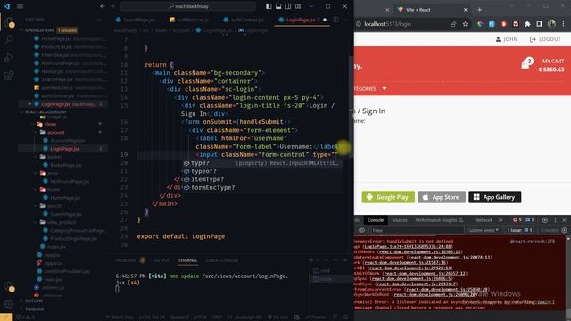The image size is (571, 321).
Task: Open a new browser tab
Action: [479, 10]
